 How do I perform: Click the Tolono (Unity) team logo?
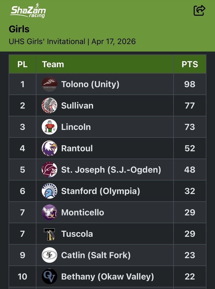pos(49,84)
